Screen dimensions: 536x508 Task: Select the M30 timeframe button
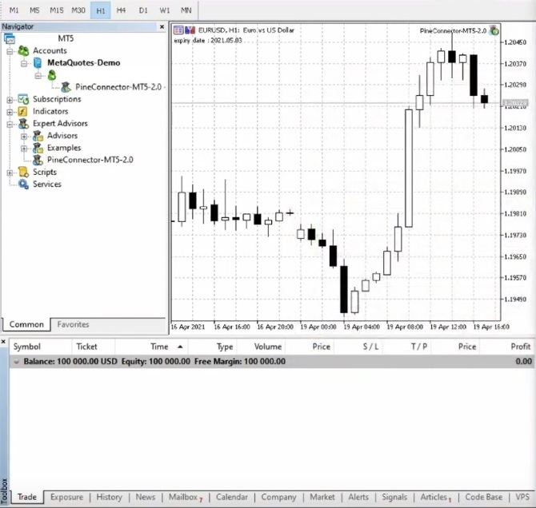pyautogui.click(x=78, y=10)
